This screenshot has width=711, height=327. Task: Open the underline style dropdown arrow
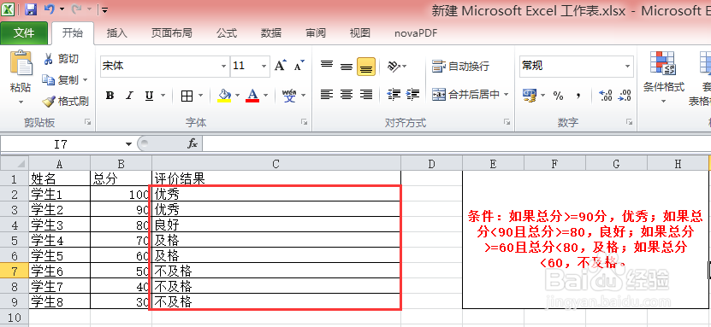coord(163,96)
